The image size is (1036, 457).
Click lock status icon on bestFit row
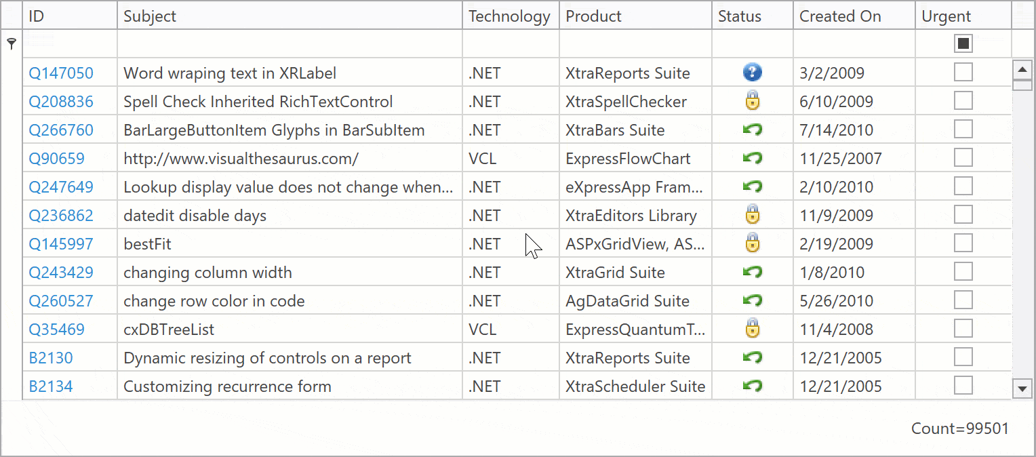point(752,243)
